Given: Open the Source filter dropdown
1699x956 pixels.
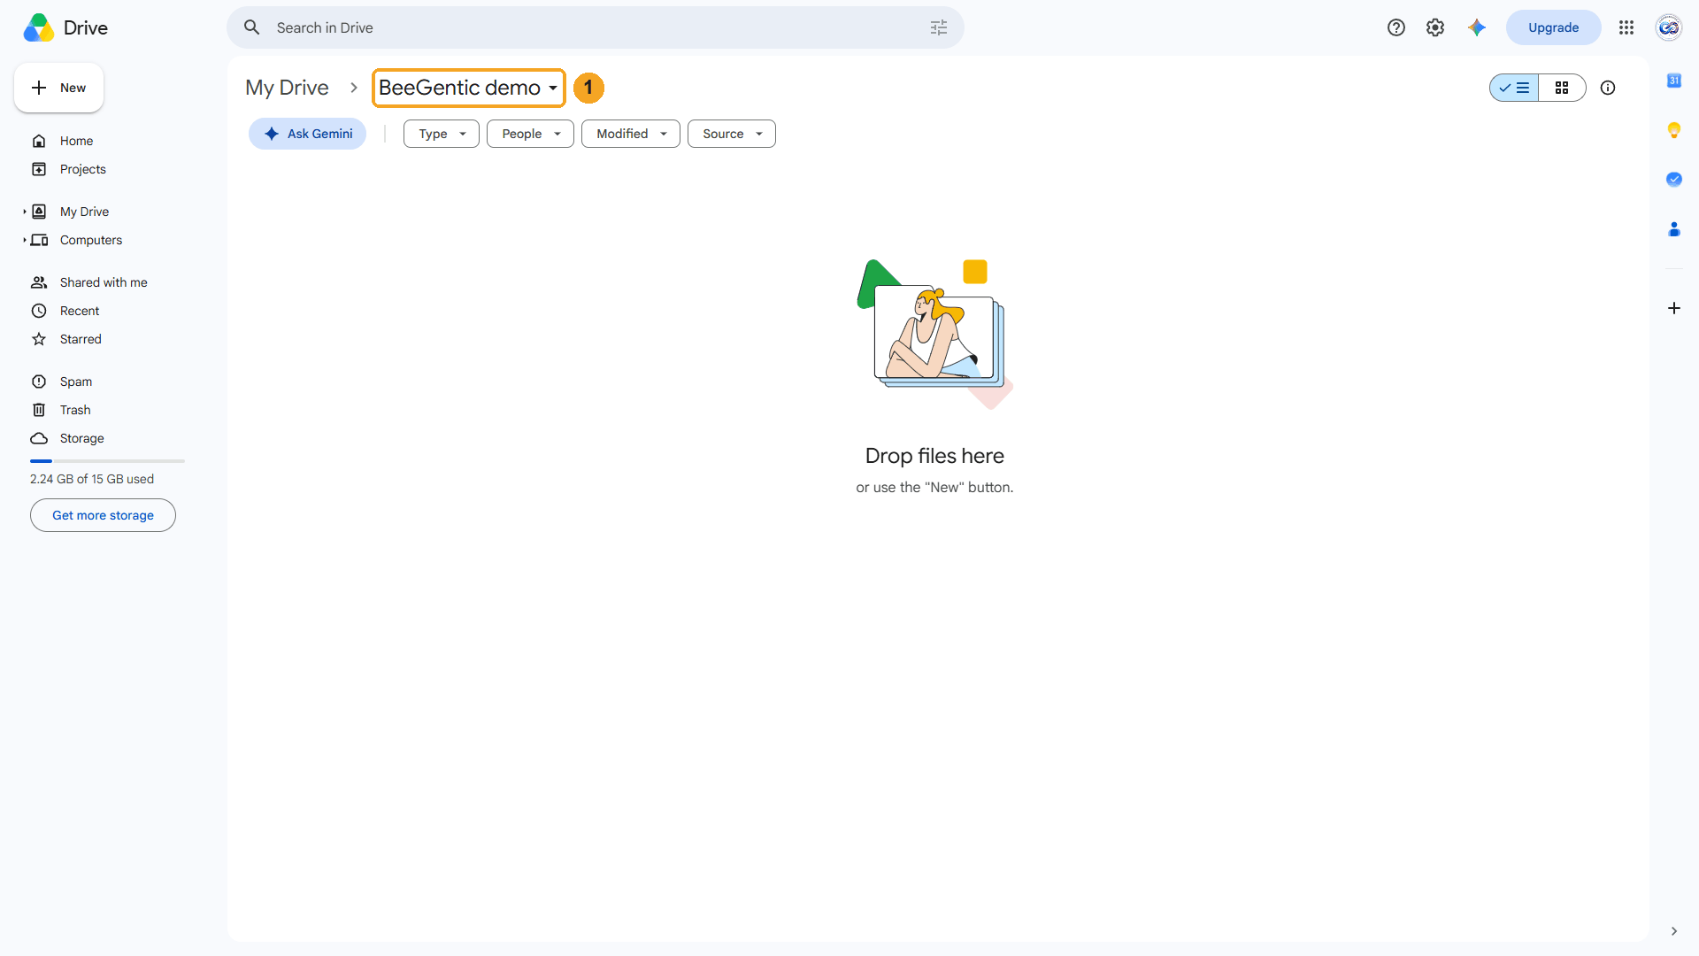Looking at the screenshot, I should tap(732, 134).
